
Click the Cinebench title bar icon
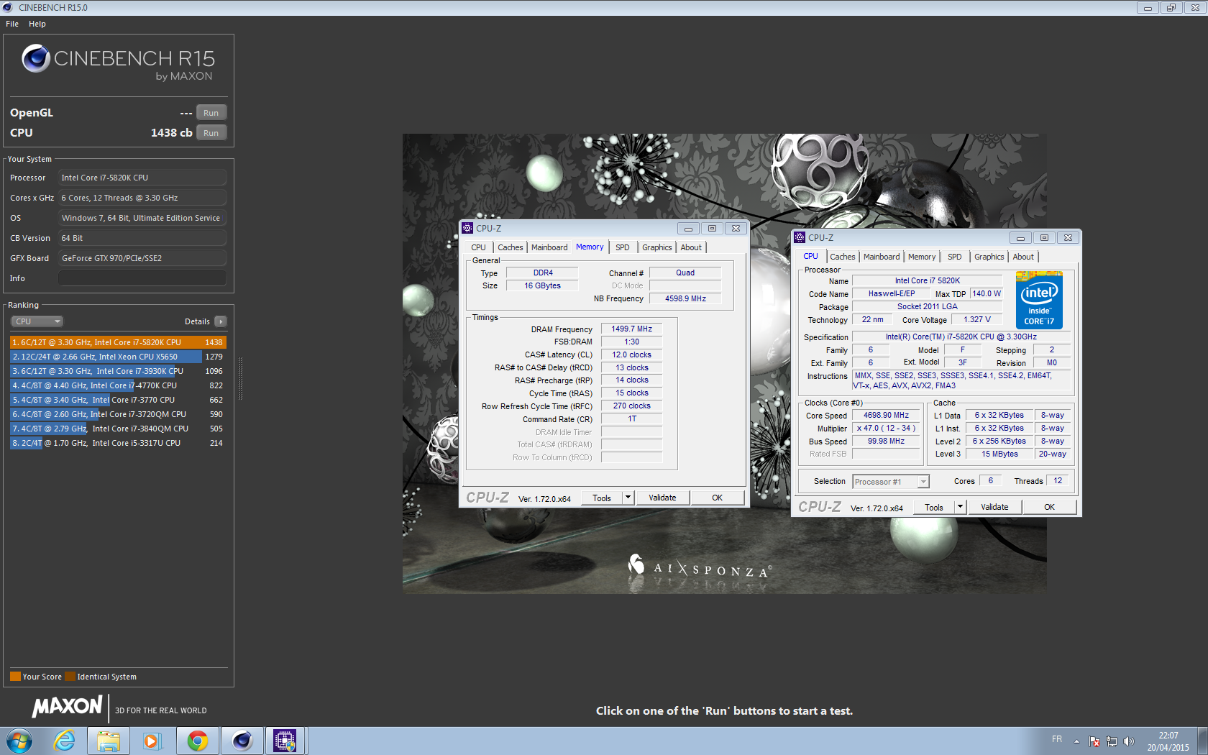[x=8, y=7]
